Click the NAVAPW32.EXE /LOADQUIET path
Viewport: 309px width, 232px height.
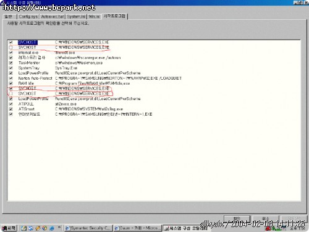pyautogui.click(x=119, y=79)
